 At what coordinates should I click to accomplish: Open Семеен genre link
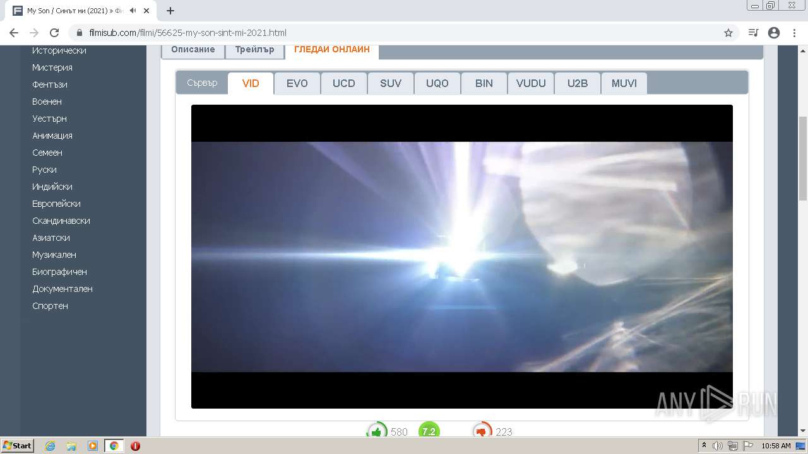[x=47, y=153]
